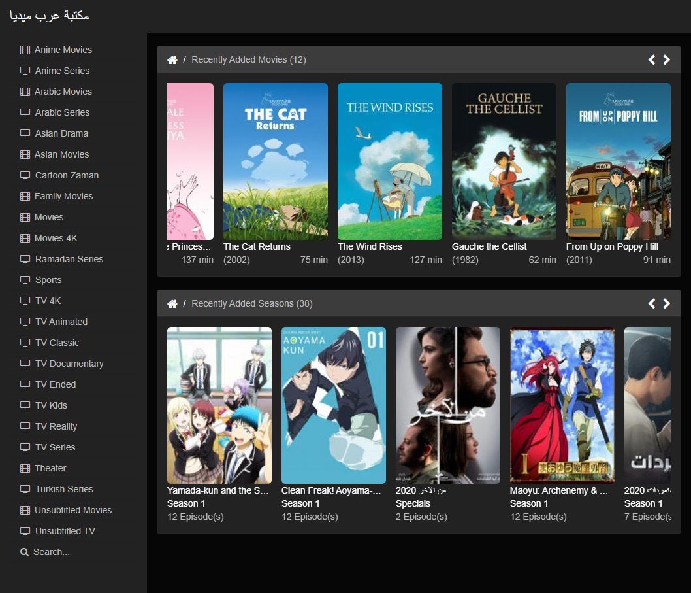Image resolution: width=691 pixels, height=593 pixels.
Task: Select Cartoon Zaman in the sidebar
Action: tap(67, 175)
